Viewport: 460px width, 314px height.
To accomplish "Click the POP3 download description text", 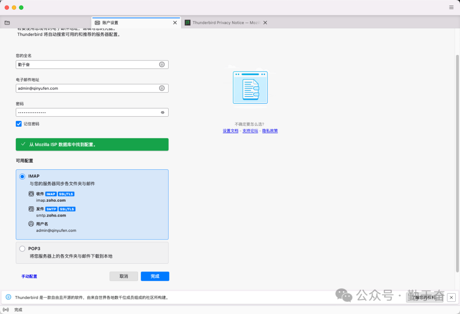I will 71,256.
